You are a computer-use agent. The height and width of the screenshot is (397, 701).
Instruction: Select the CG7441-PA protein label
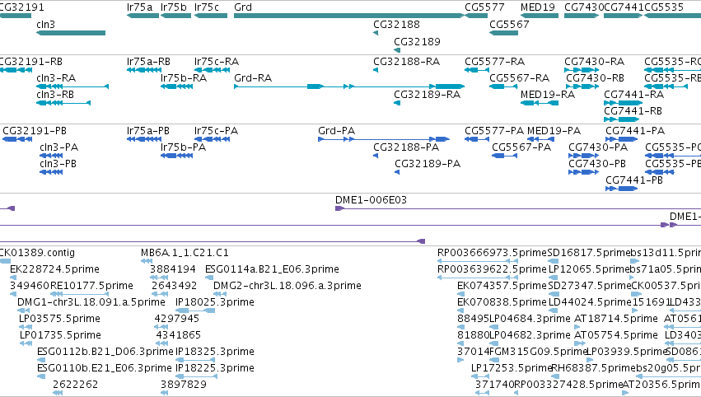(635, 130)
